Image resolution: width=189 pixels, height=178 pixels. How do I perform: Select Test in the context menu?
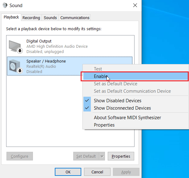pyautogui.click(x=136, y=69)
